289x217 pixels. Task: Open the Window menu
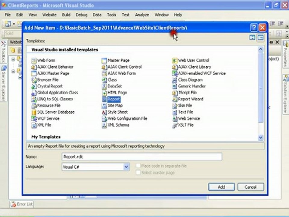coord(161,15)
